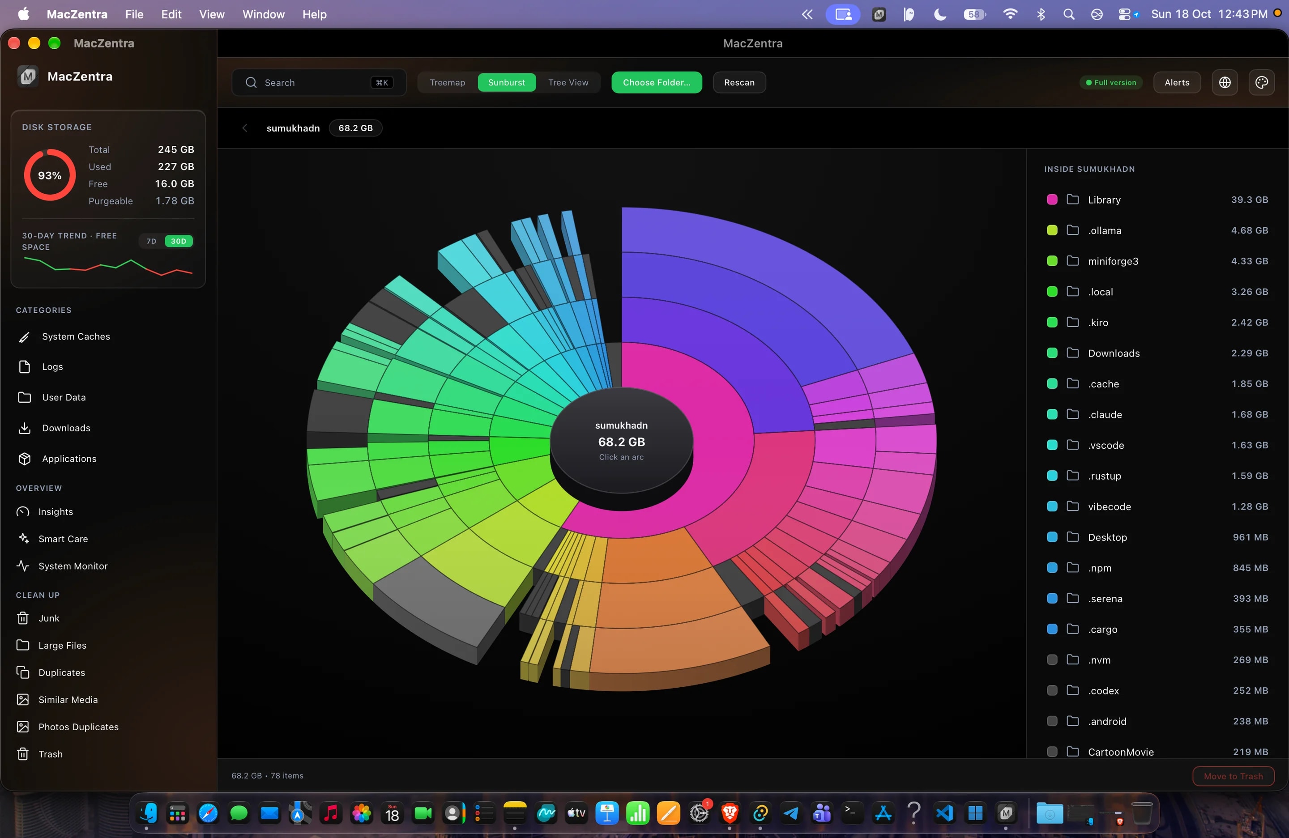1289x838 pixels.
Task: Open User Data category
Action: [x=108, y=397]
